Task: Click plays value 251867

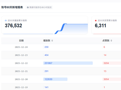Action: pos(48,63)
